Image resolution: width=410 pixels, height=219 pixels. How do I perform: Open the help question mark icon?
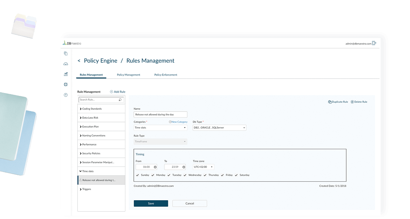coord(66,95)
